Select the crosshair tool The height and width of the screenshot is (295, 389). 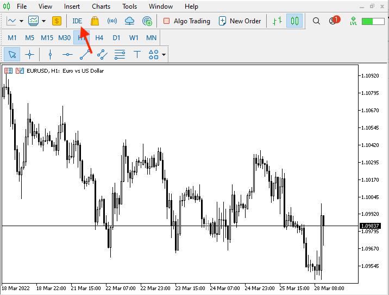[x=29, y=54]
